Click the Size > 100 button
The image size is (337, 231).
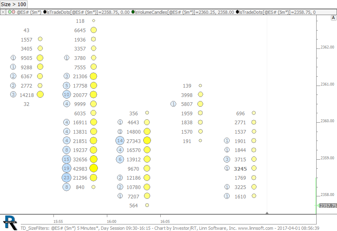click(13, 4)
